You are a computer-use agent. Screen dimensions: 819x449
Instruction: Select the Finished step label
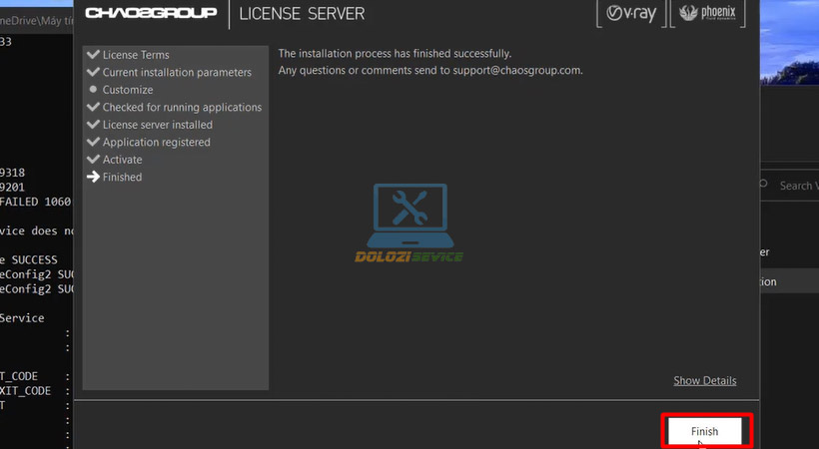point(122,178)
